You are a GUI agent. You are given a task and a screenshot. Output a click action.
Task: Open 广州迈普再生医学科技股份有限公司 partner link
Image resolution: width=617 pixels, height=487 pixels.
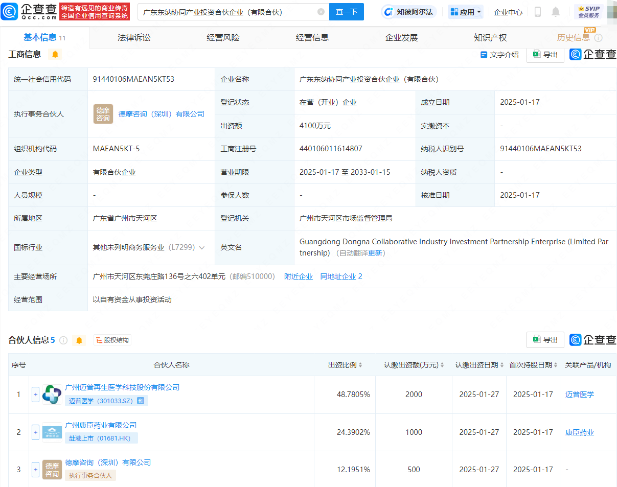123,387
